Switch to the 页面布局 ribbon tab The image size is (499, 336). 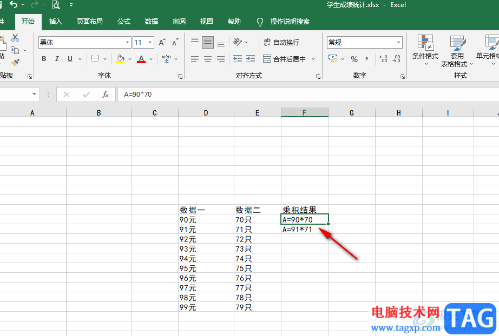point(89,21)
